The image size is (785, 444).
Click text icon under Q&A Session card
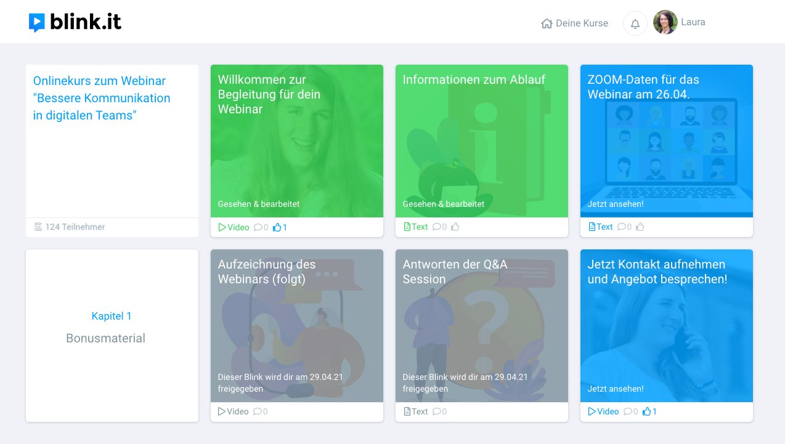(407, 412)
